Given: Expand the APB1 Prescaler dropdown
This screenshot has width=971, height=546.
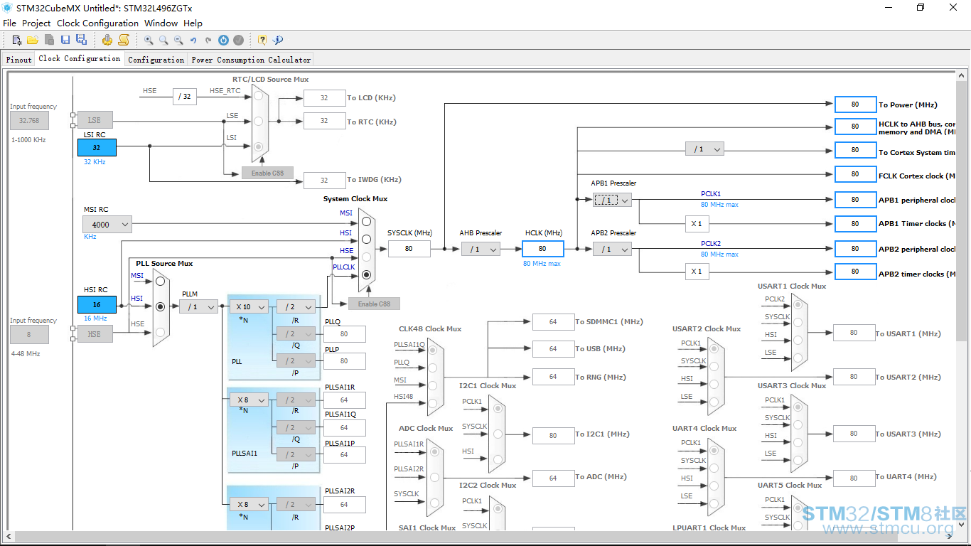Looking at the screenshot, I should tap(612, 200).
